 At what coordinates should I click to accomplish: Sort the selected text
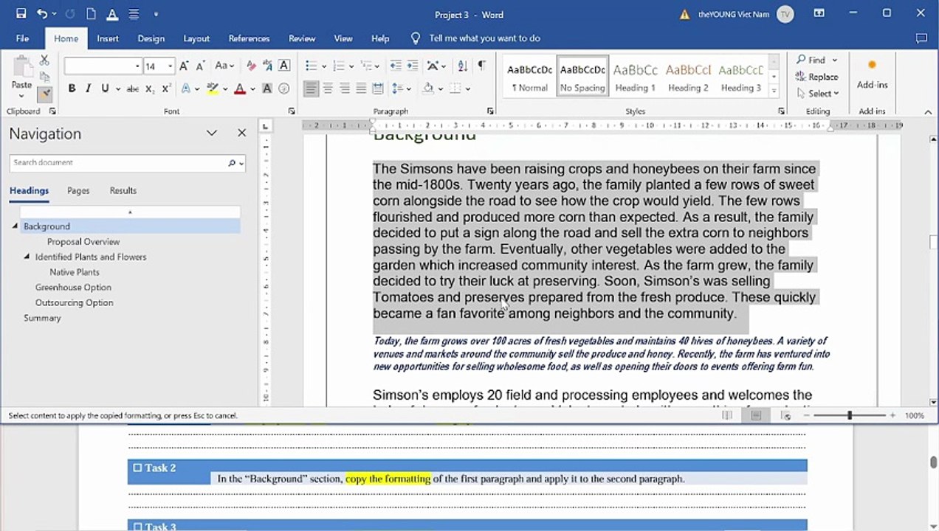point(463,66)
